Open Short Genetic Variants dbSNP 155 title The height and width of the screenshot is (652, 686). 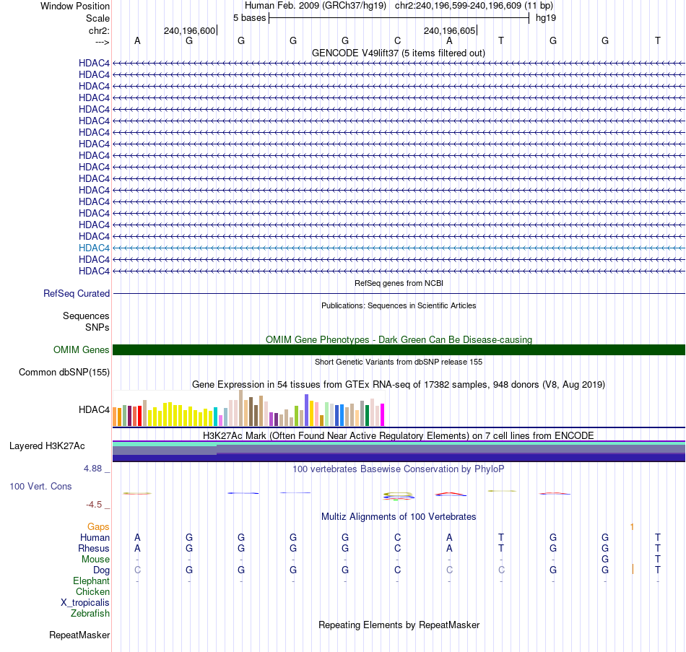[x=399, y=362]
